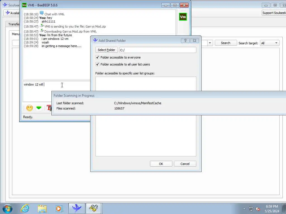
Task: Expand the Soulseek search box dropdown arrow
Action: (210, 43)
